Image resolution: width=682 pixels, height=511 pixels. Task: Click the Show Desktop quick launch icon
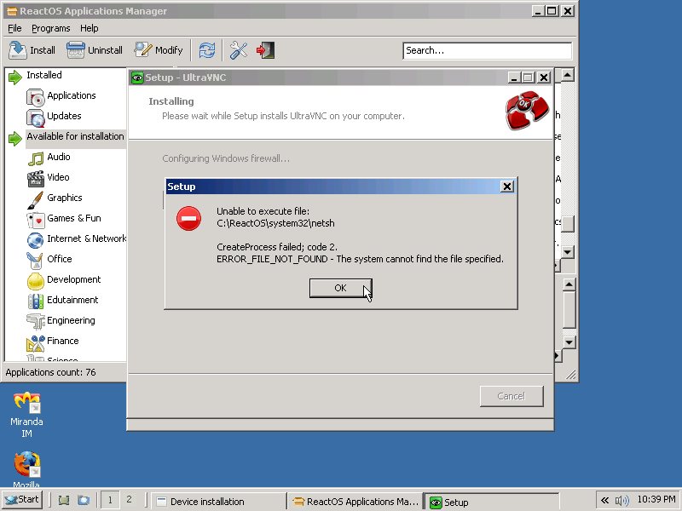[x=64, y=501]
